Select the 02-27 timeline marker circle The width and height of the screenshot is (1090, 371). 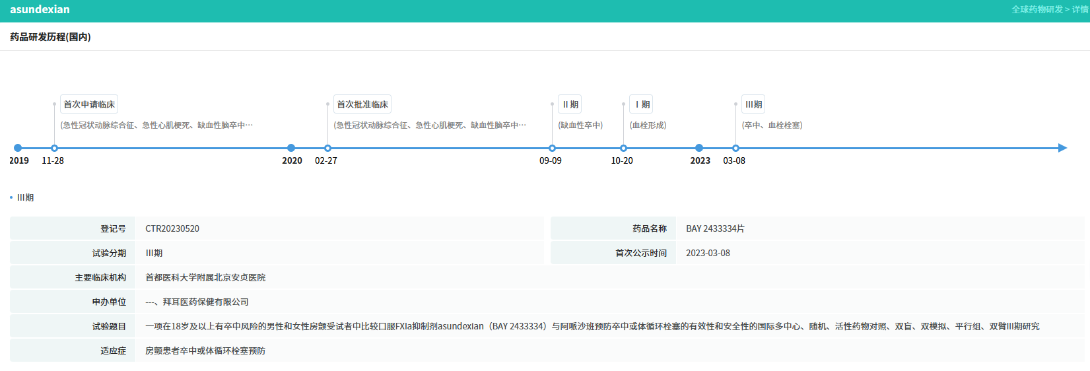tap(327, 149)
